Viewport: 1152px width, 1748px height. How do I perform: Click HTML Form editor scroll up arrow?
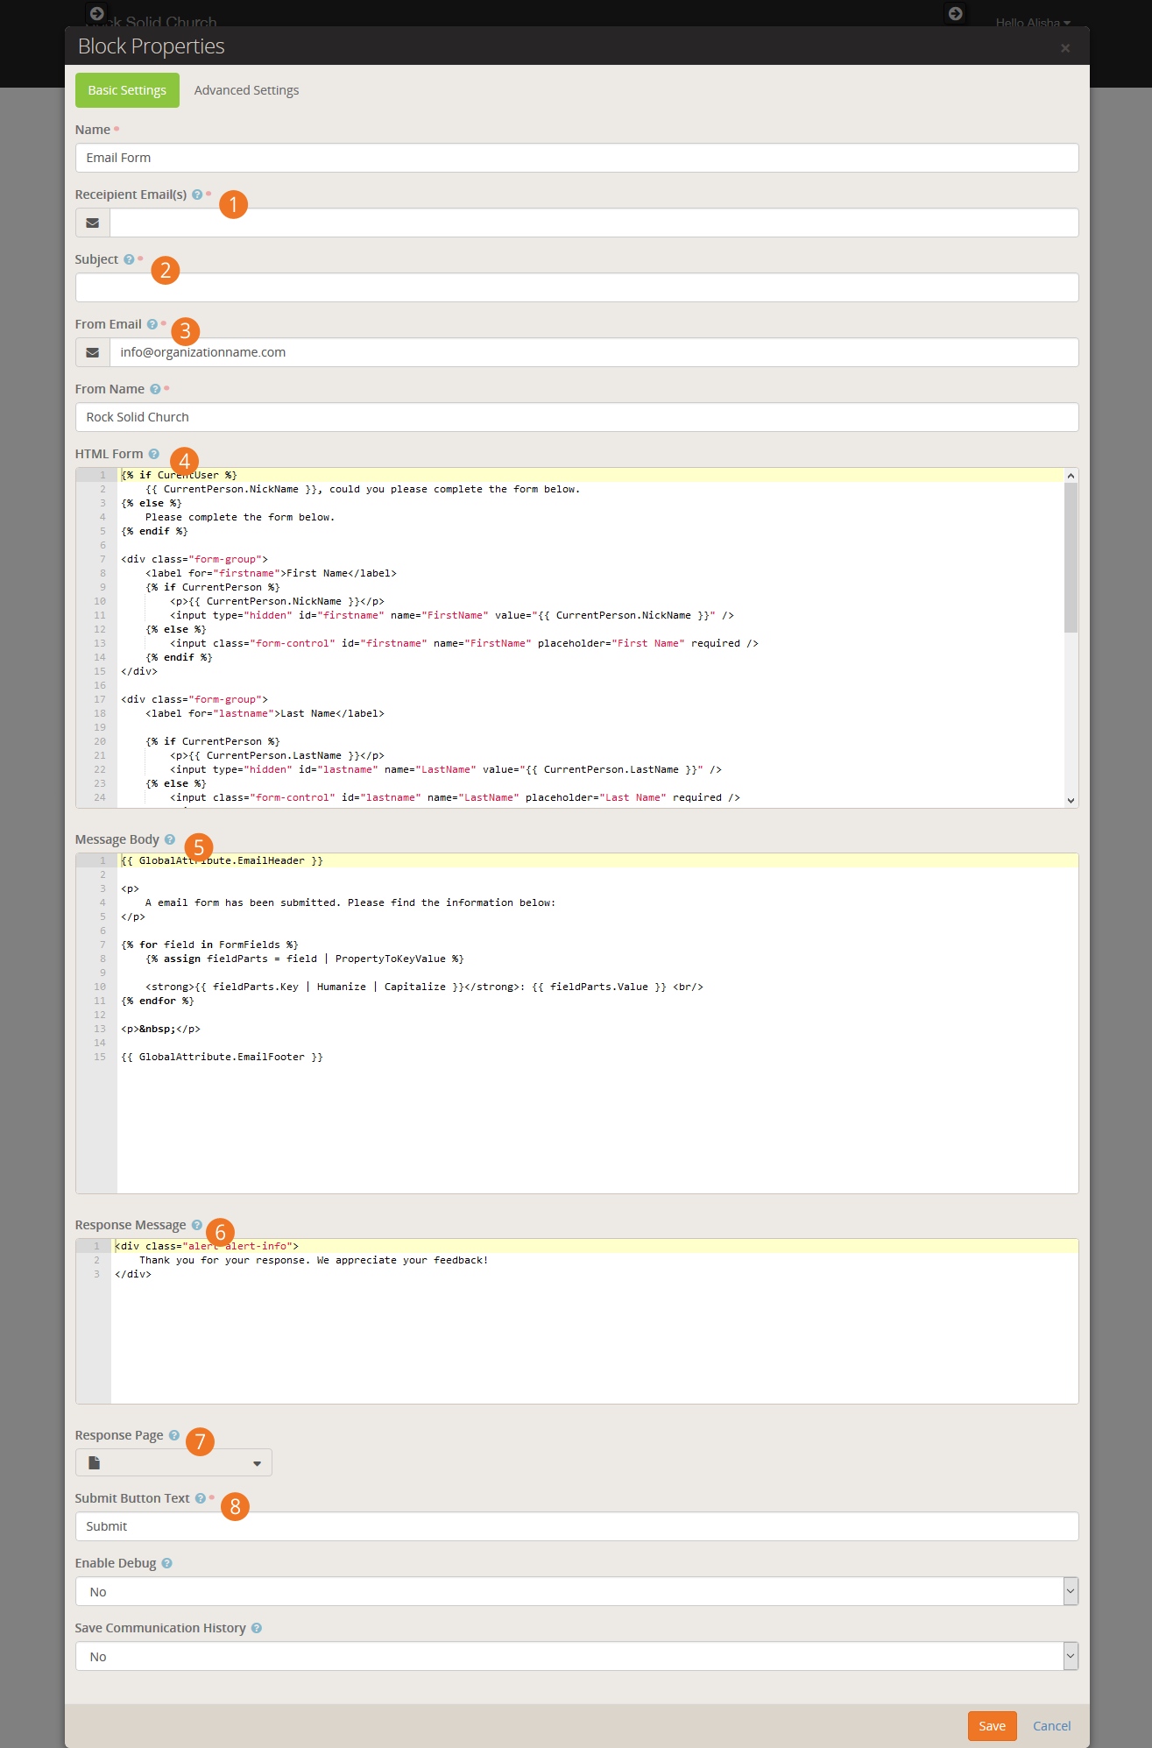[x=1071, y=475]
